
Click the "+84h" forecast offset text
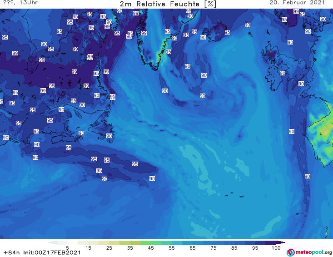12,252
